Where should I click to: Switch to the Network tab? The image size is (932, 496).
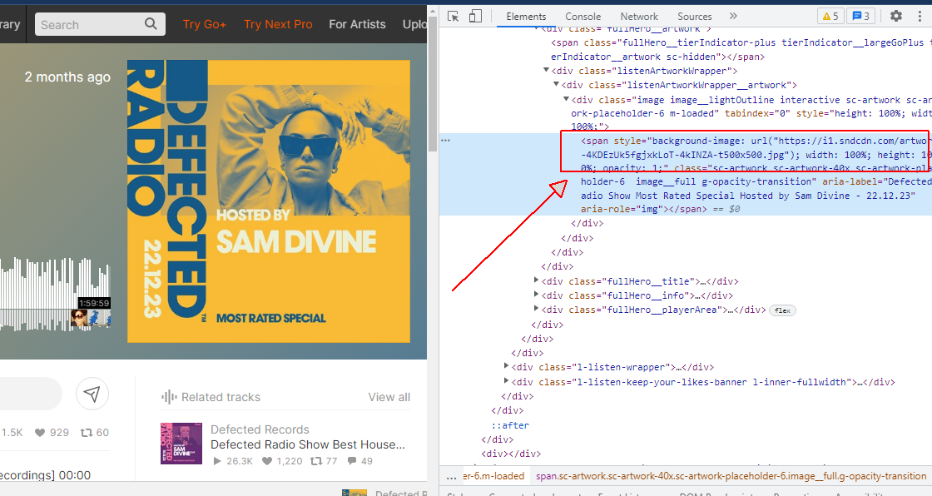[x=639, y=17]
